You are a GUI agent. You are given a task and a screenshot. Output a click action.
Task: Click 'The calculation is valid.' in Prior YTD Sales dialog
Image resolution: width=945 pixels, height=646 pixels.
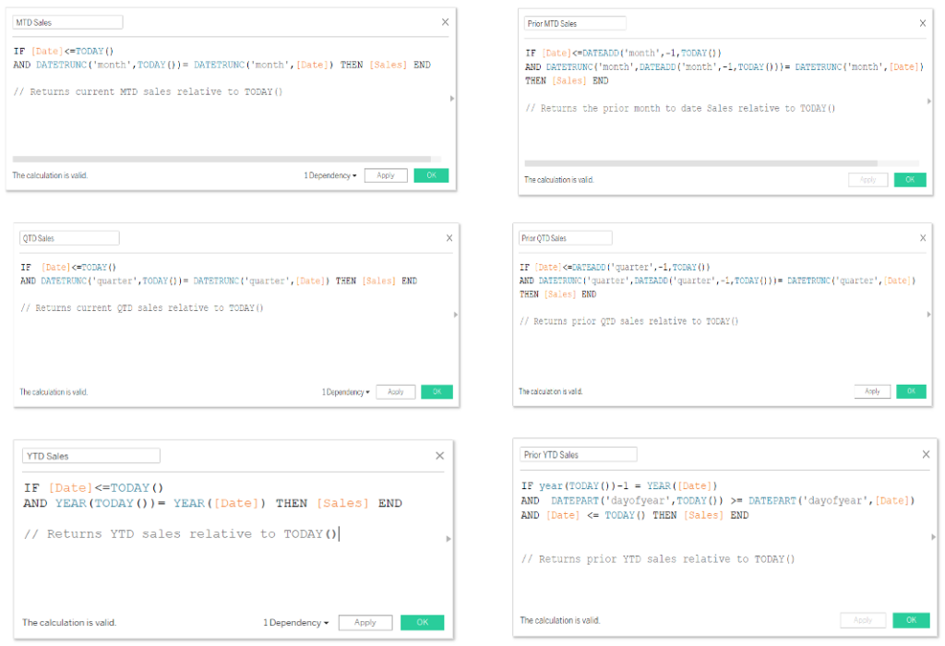[560, 620]
